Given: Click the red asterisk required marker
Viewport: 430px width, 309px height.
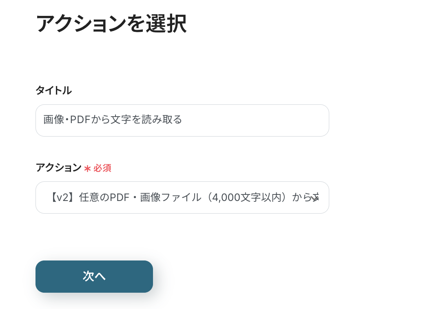Looking at the screenshot, I should point(87,168).
